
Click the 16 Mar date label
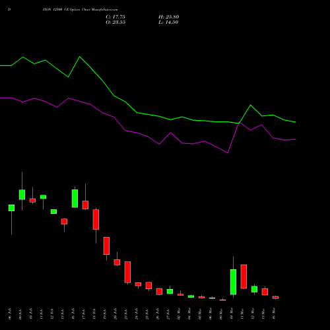[x=274, y=313]
